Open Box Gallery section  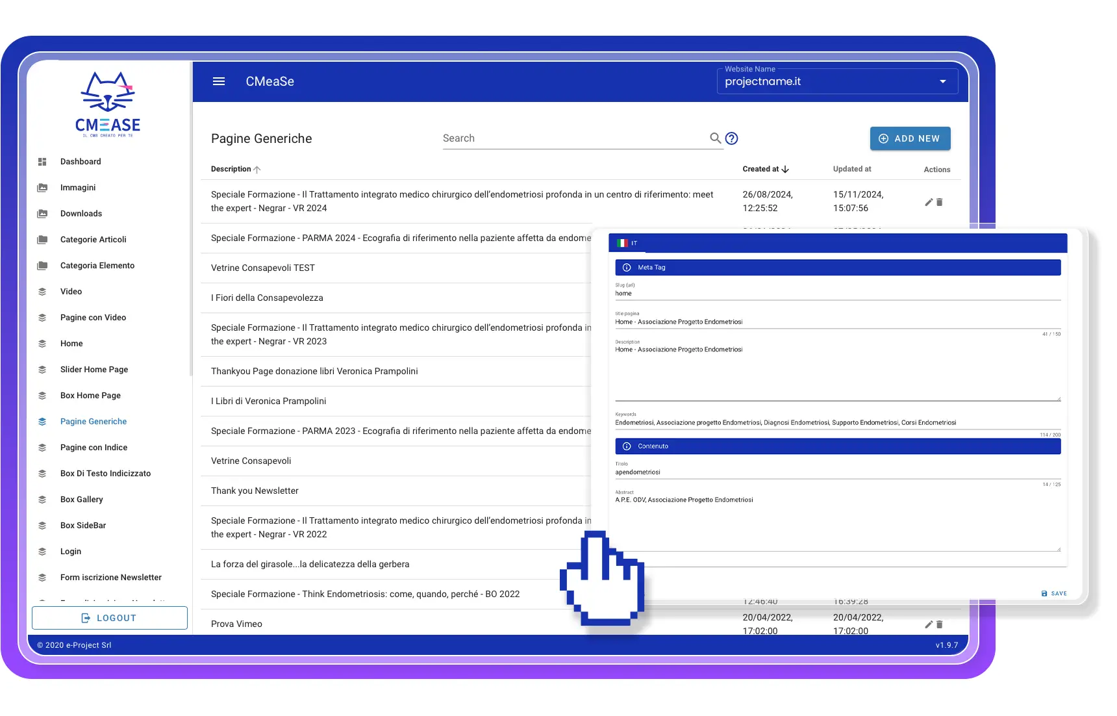82,500
